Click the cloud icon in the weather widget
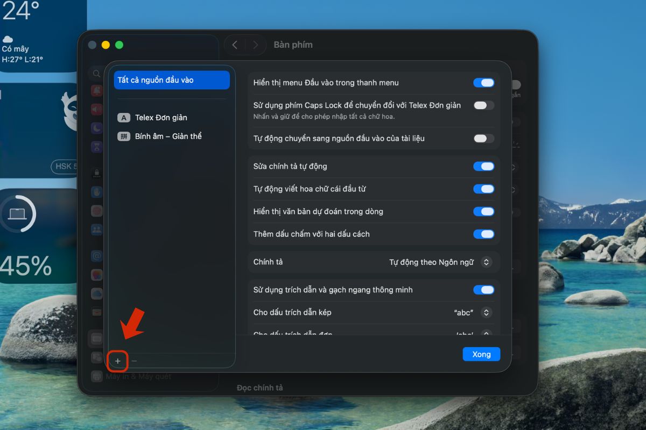646x430 pixels. click(x=8, y=39)
